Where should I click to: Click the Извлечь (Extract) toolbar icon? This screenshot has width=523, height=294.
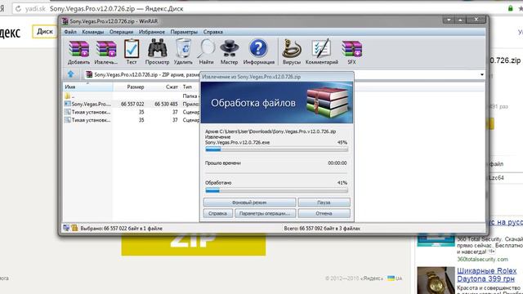pos(106,52)
